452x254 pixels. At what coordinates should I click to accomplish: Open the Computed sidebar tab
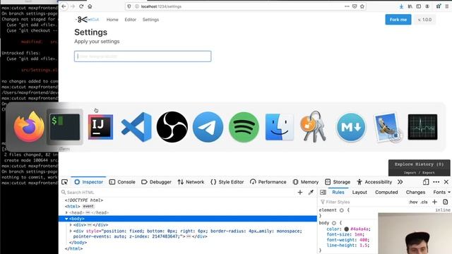[x=386, y=192]
